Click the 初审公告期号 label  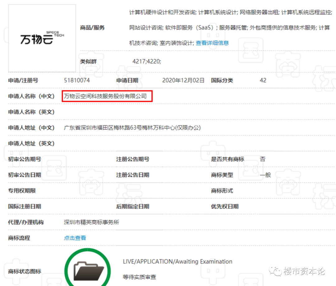[x=25, y=159]
